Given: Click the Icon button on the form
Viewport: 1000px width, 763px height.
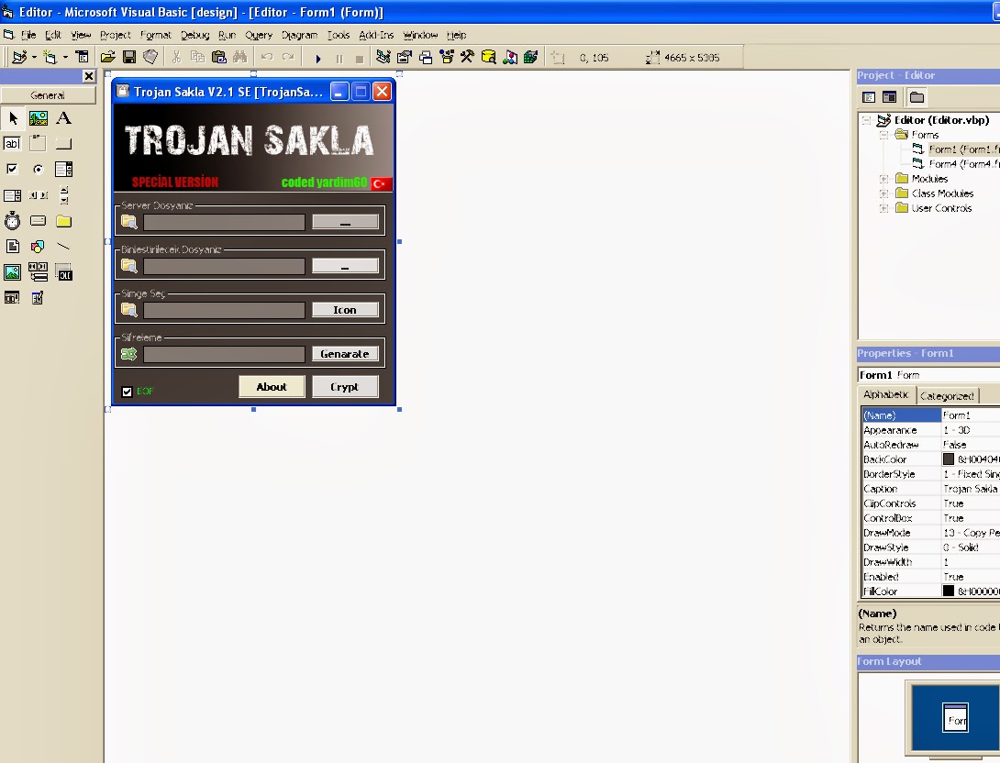Looking at the screenshot, I should tap(344, 310).
